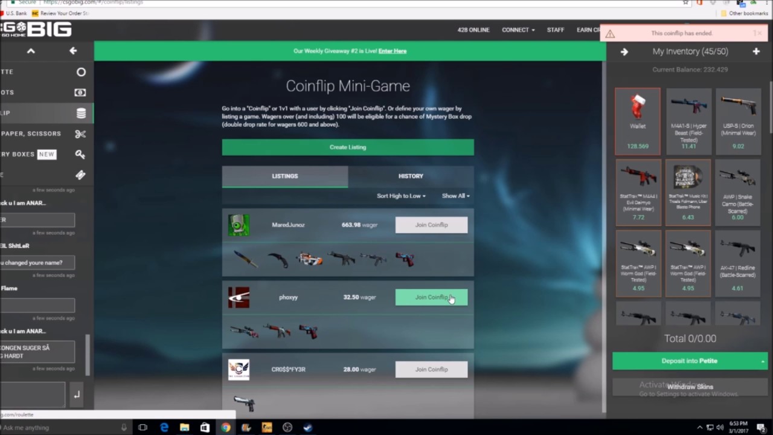Screen dimensions: 773x435
Task: Click the chat message input box
Action: click(x=33, y=395)
